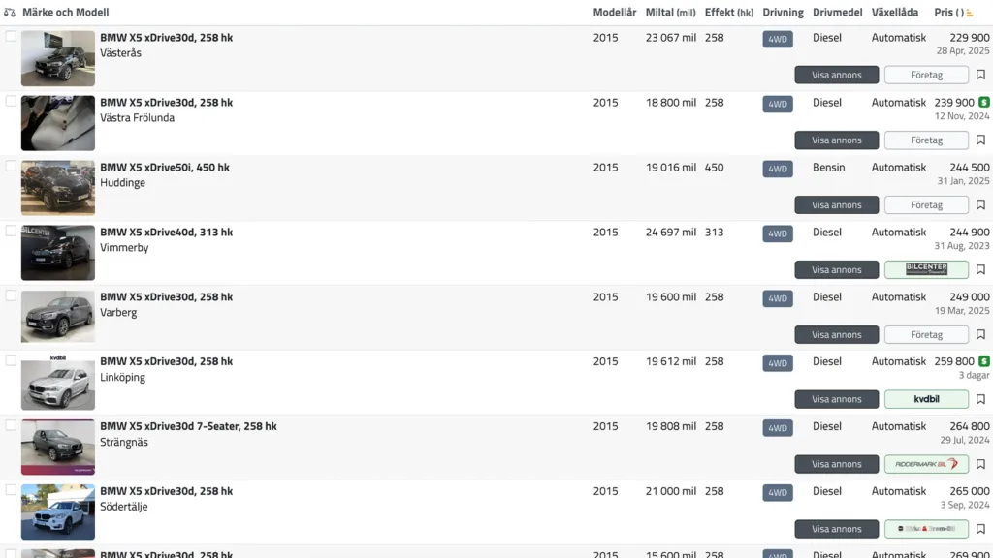Viewport: 993px width, 558px height.
Task: Bookmark the Strängnäs 7-Seater listing
Action: (x=980, y=464)
